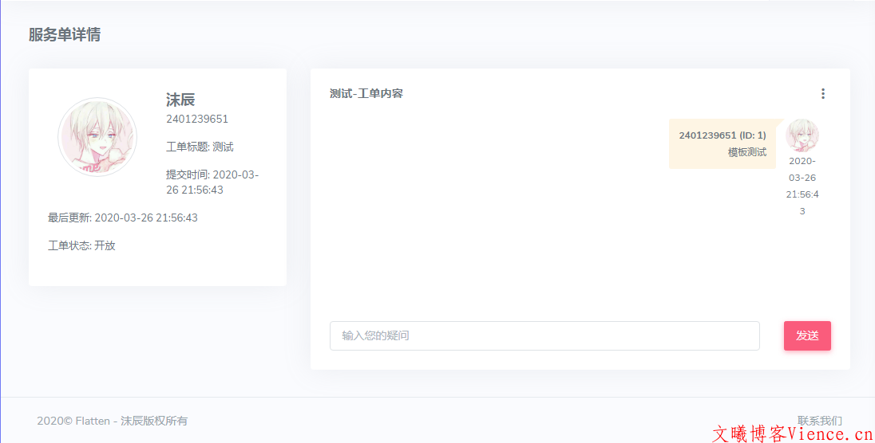875x443 pixels.
Task: Open the three-dot options menu
Action: click(x=823, y=94)
